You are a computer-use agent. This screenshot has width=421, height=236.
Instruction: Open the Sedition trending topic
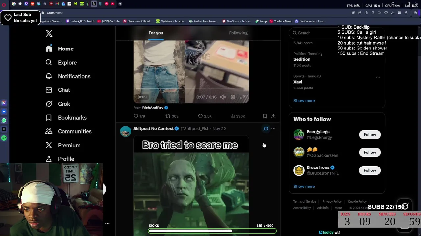[302, 59]
